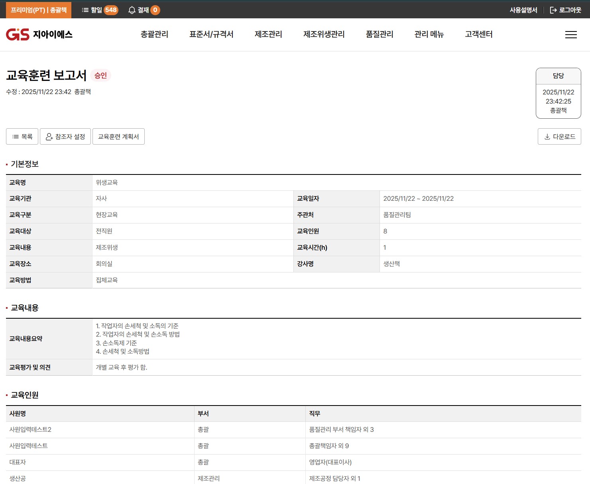Image resolution: width=590 pixels, height=484 pixels.
Task: Open the 사용설명서 link
Action: 523,10
